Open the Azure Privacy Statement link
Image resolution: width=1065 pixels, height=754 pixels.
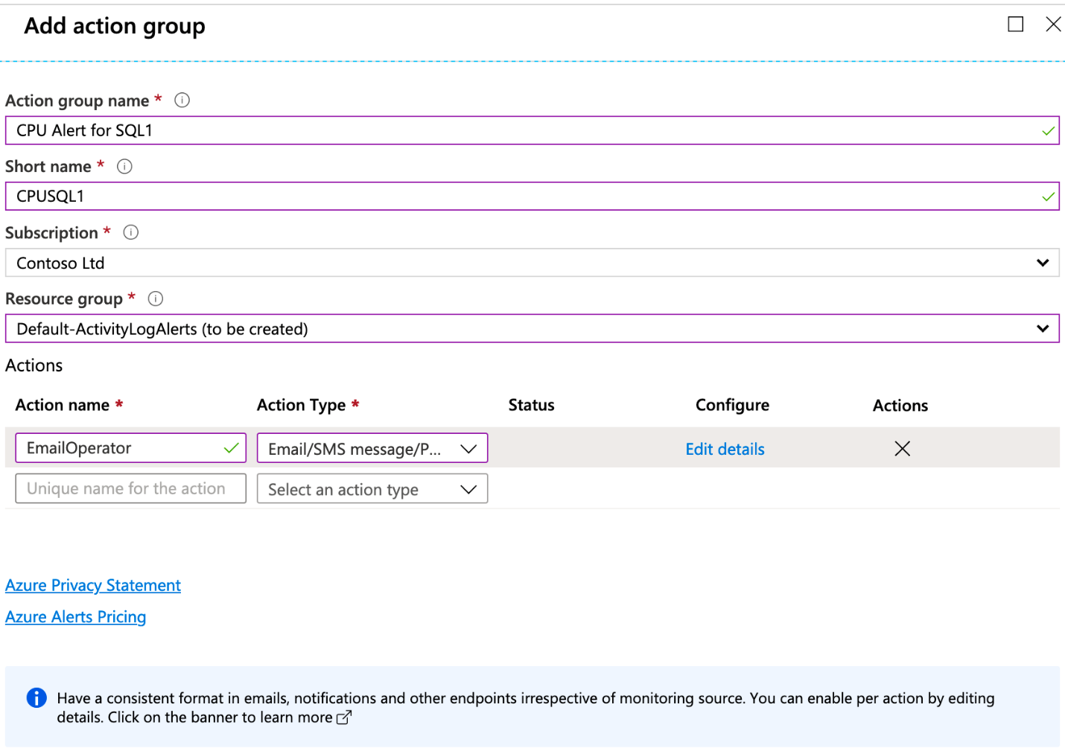[93, 585]
